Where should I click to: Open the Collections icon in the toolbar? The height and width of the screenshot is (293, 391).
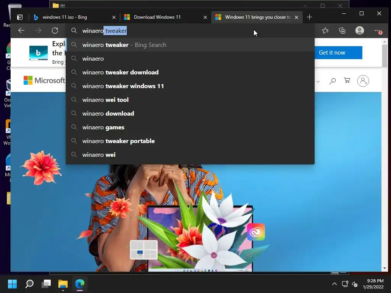click(x=342, y=31)
